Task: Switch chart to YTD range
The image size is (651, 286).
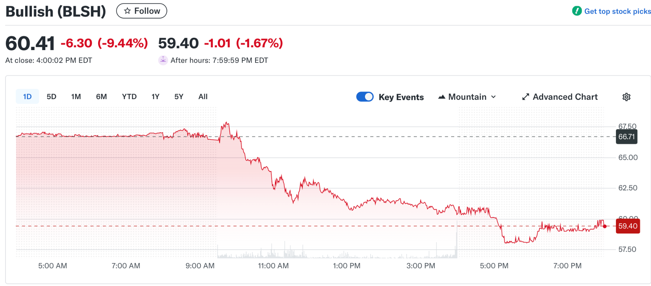Action: tap(129, 97)
